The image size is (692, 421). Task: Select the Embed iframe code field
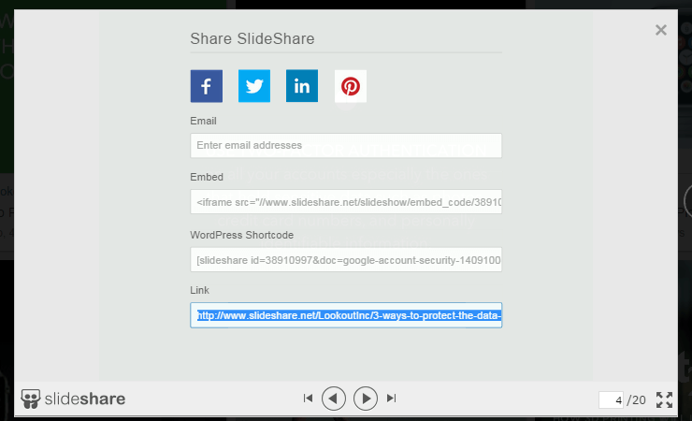pyautogui.click(x=346, y=202)
